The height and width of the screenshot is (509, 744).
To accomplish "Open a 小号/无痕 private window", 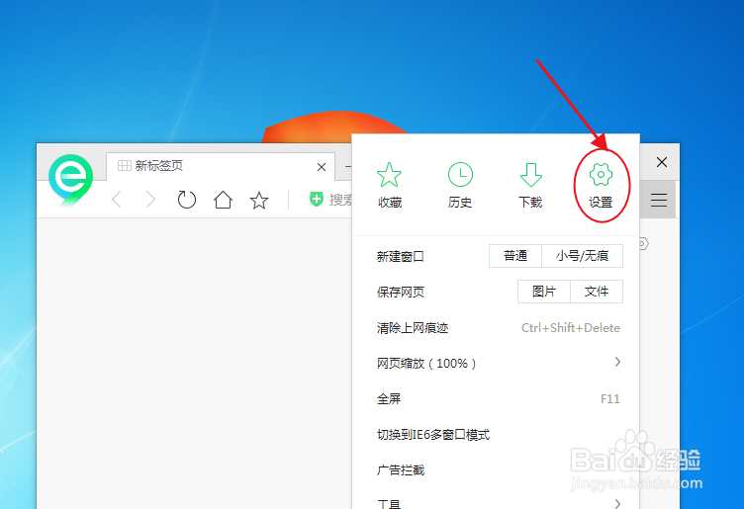I will (582, 256).
